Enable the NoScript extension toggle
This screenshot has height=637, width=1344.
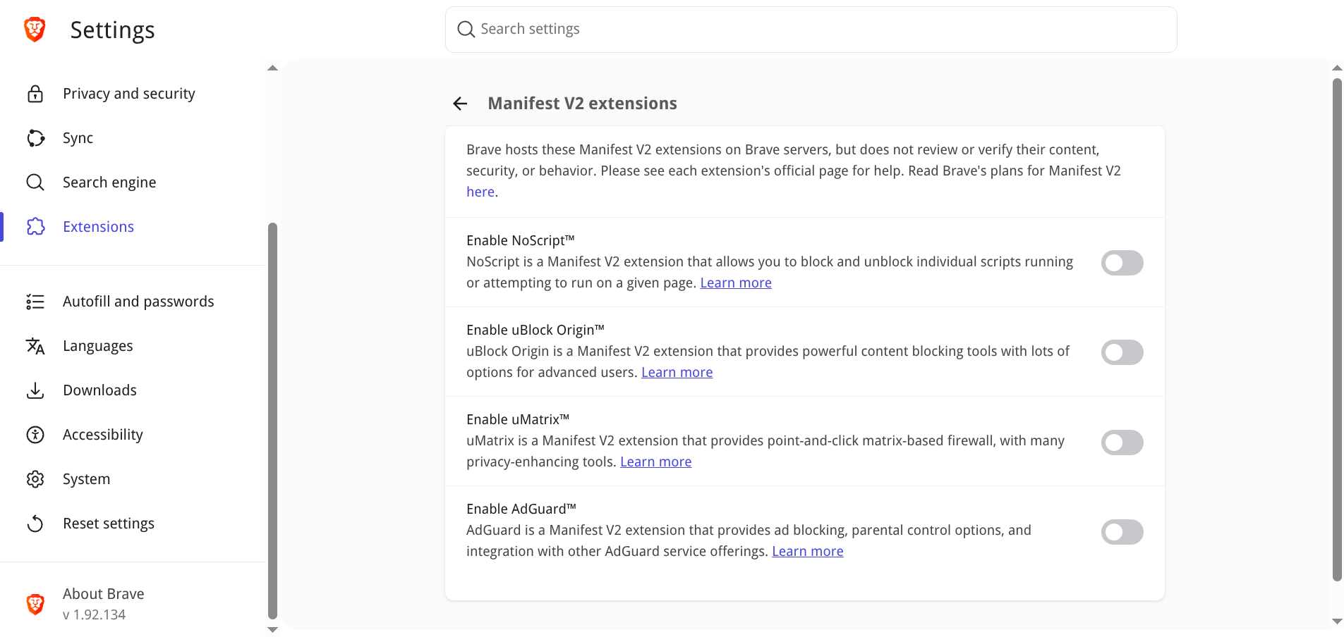pyautogui.click(x=1122, y=263)
